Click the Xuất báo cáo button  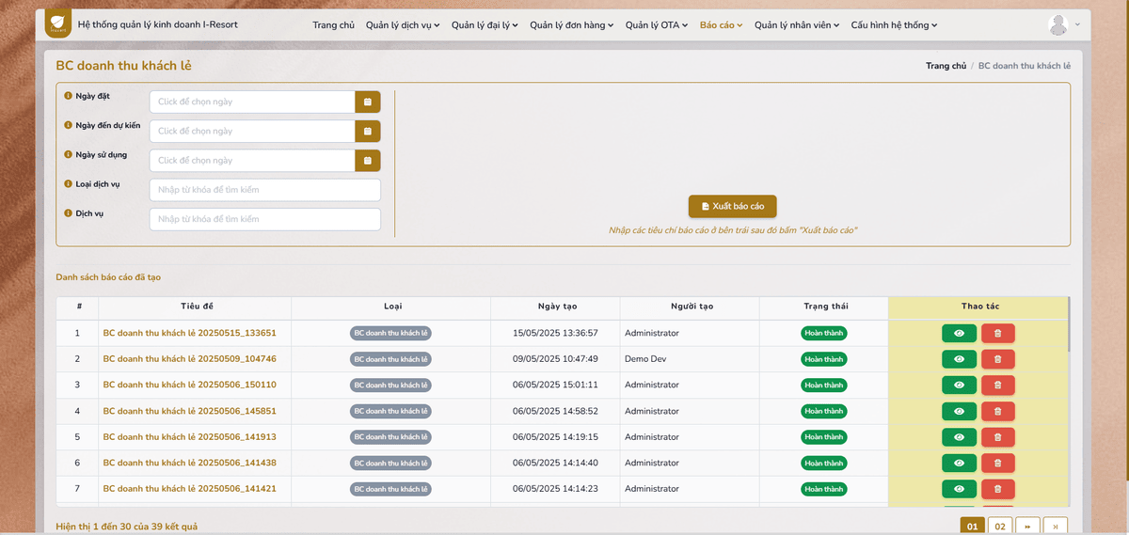(x=733, y=206)
